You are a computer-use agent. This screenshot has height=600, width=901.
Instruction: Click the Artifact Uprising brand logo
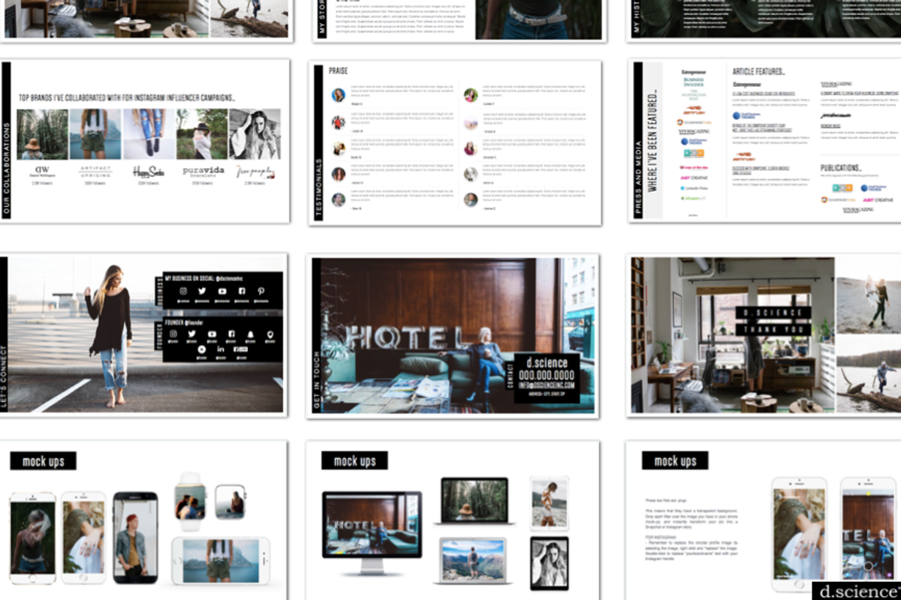point(95,172)
